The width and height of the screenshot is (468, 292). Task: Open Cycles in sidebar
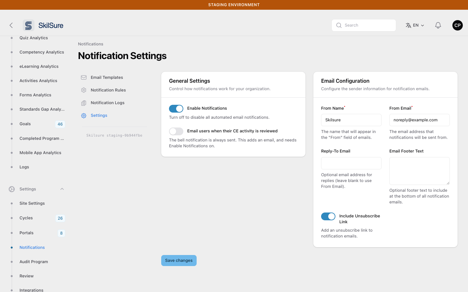point(26,218)
